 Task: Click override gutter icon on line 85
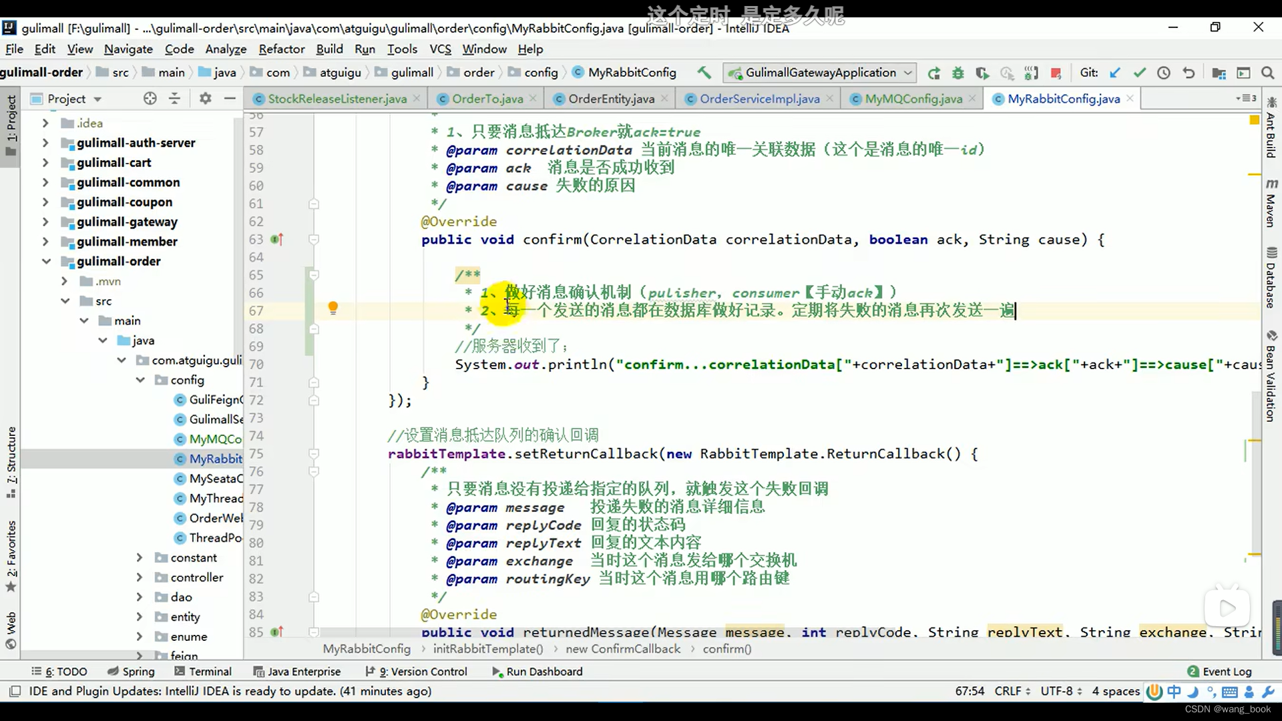coord(277,631)
